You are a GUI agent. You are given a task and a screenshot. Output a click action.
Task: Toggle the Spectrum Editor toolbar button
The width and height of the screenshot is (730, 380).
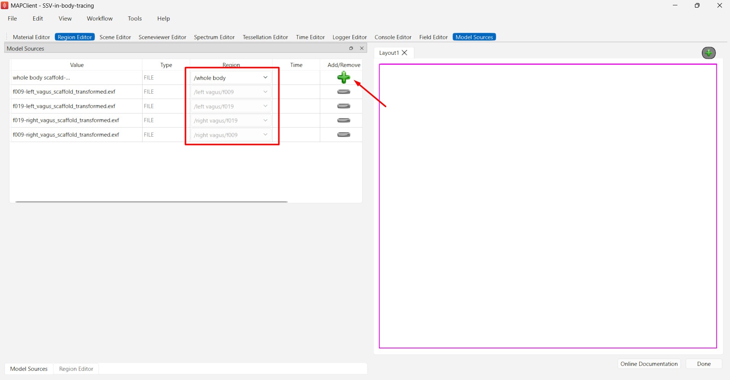click(214, 37)
